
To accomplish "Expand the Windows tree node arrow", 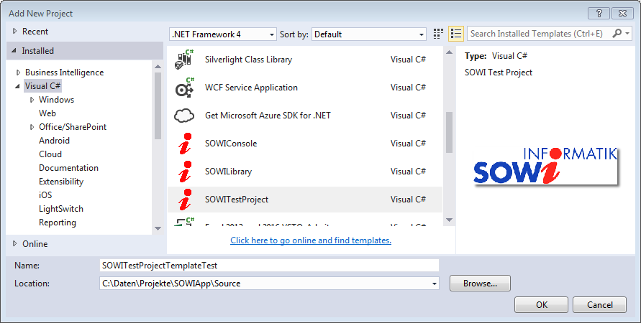I will click(x=32, y=100).
